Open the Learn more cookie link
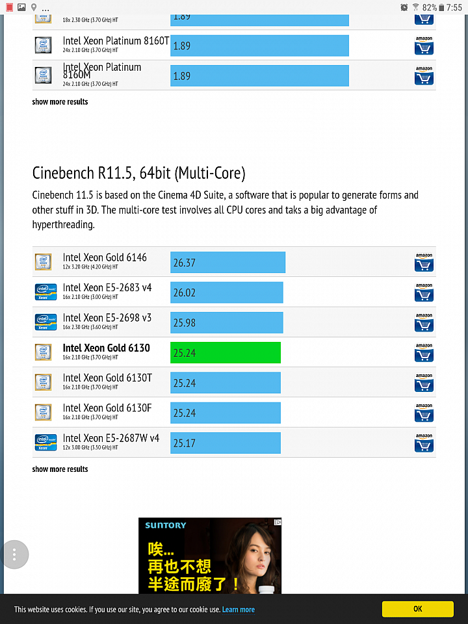The image size is (468, 624). (x=239, y=610)
